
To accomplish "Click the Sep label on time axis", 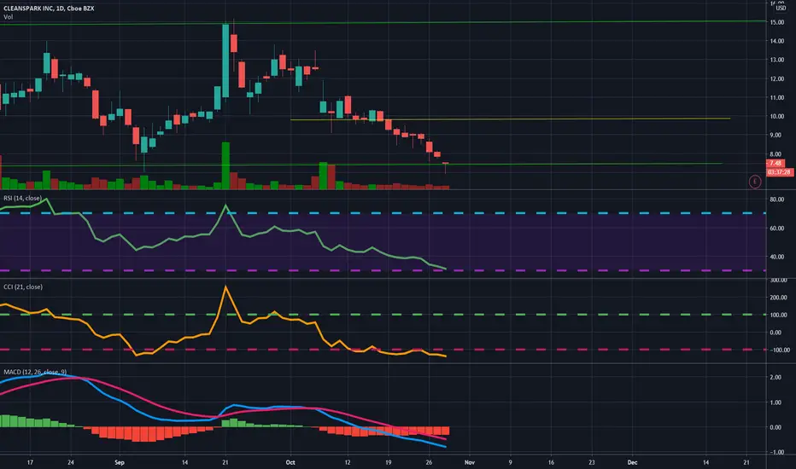I will pos(120,462).
